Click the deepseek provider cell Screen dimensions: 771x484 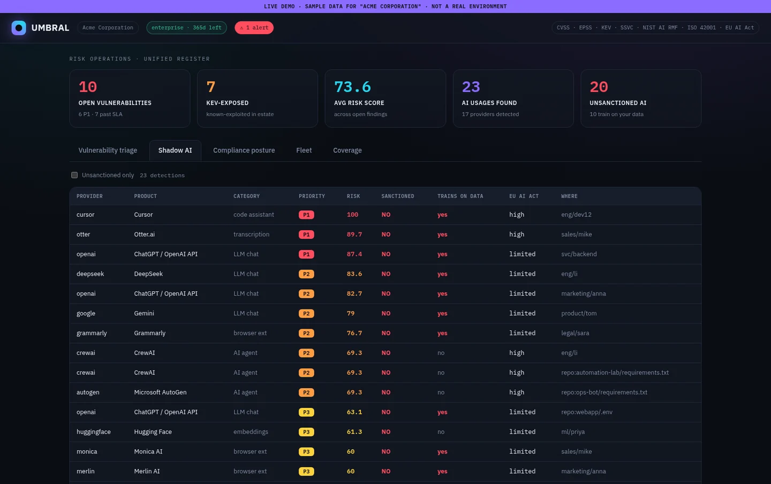[x=90, y=274]
